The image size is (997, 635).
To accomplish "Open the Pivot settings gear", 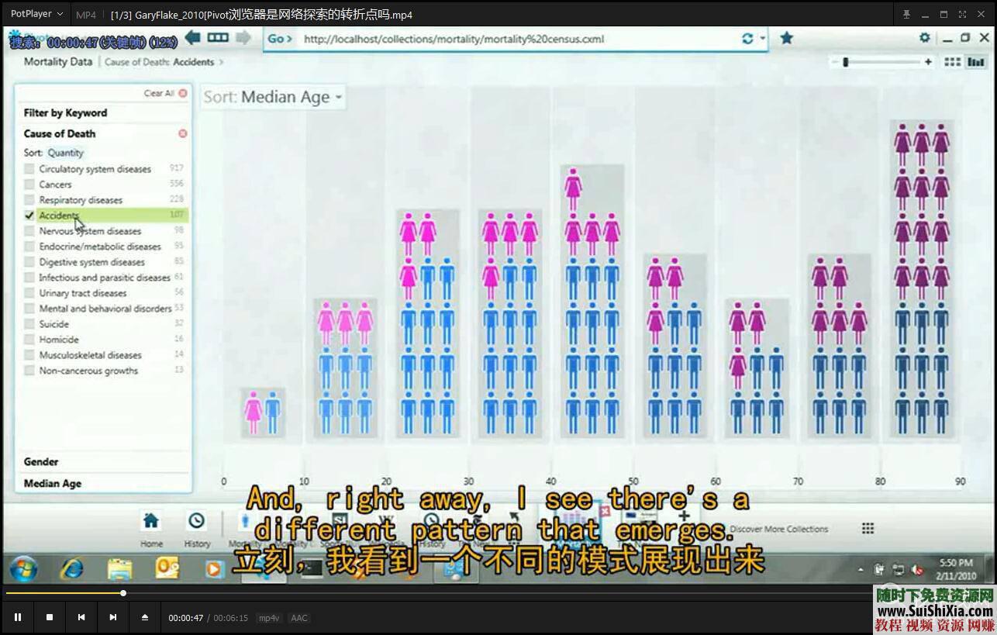I will coord(924,37).
